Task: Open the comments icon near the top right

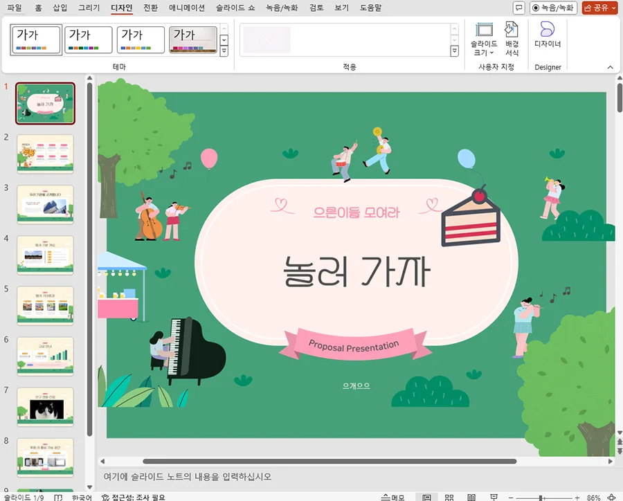Action: click(x=519, y=8)
